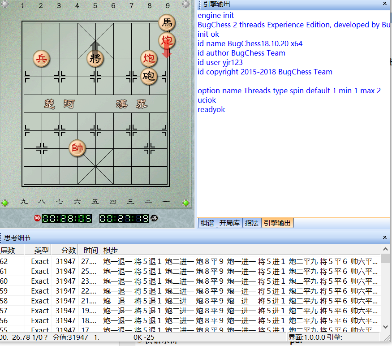
Task: Click the red player's clock display
Action: click(x=67, y=218)
